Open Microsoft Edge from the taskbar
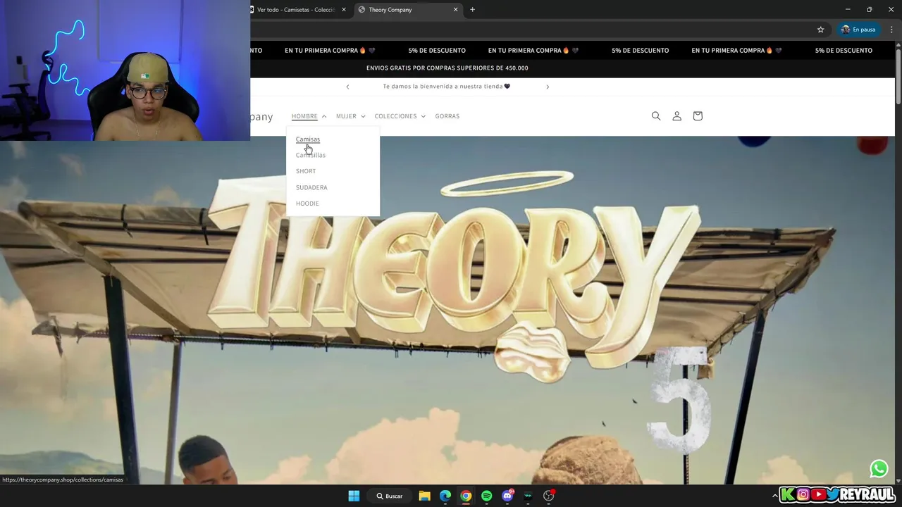Image resolution: width=902 pixels, height=507 pixels. pos(445,496)
